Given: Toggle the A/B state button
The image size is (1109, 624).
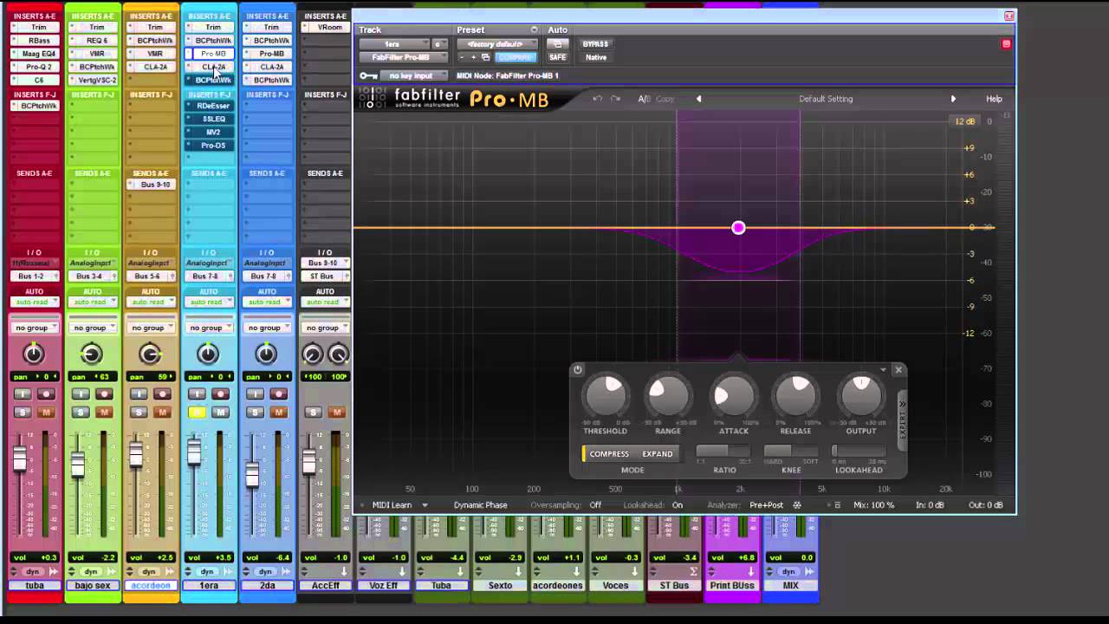Looking at the screenshot, I should pos(644,99).
